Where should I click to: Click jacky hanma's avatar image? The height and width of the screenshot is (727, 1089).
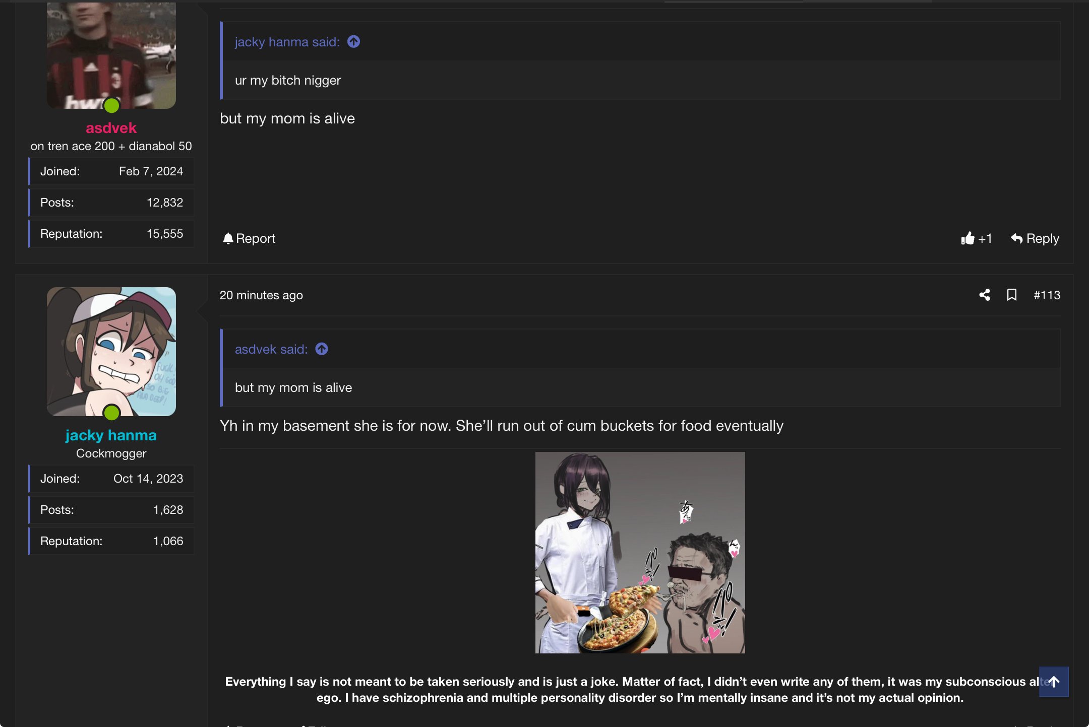111,352
